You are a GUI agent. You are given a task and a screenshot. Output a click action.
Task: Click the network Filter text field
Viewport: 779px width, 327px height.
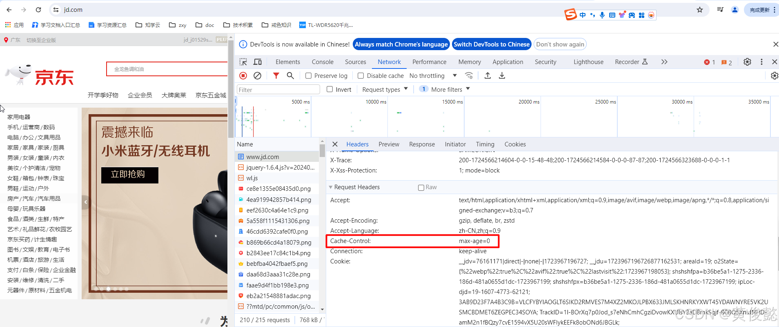tap(278, 90)
